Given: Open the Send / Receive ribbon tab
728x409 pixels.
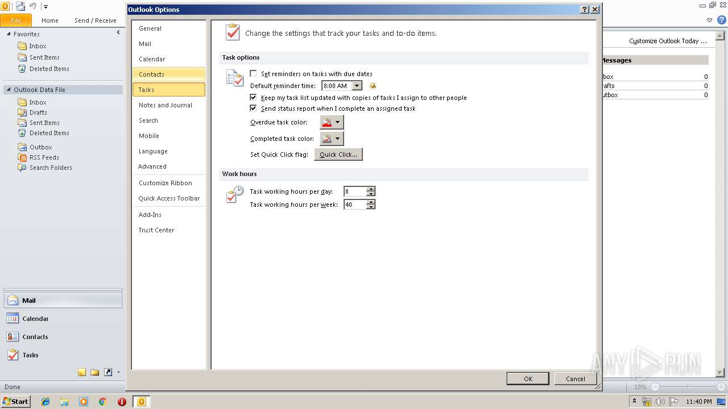Looking at the screenshot, I should pos(96,20).
